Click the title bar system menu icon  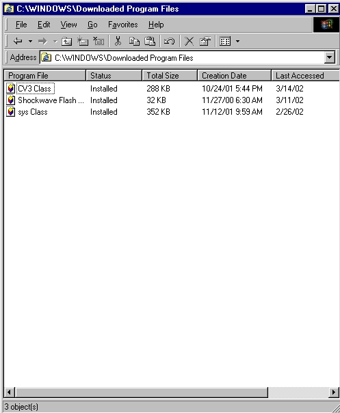click(9, 9)
